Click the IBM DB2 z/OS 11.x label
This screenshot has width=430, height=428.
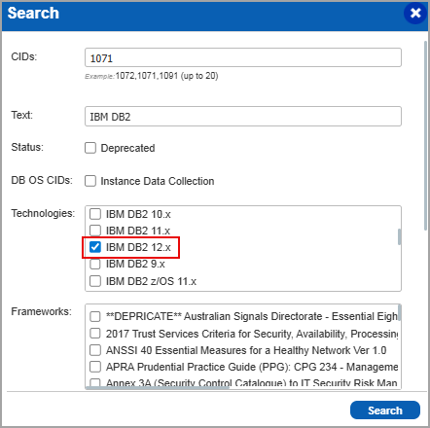coord(151,281)
